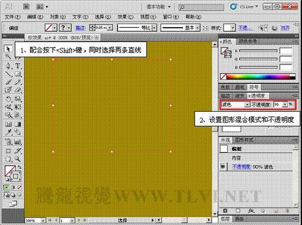Switch to the 符号 panel tab
This screenshot has height=225, width=302.
pos(254,87)
